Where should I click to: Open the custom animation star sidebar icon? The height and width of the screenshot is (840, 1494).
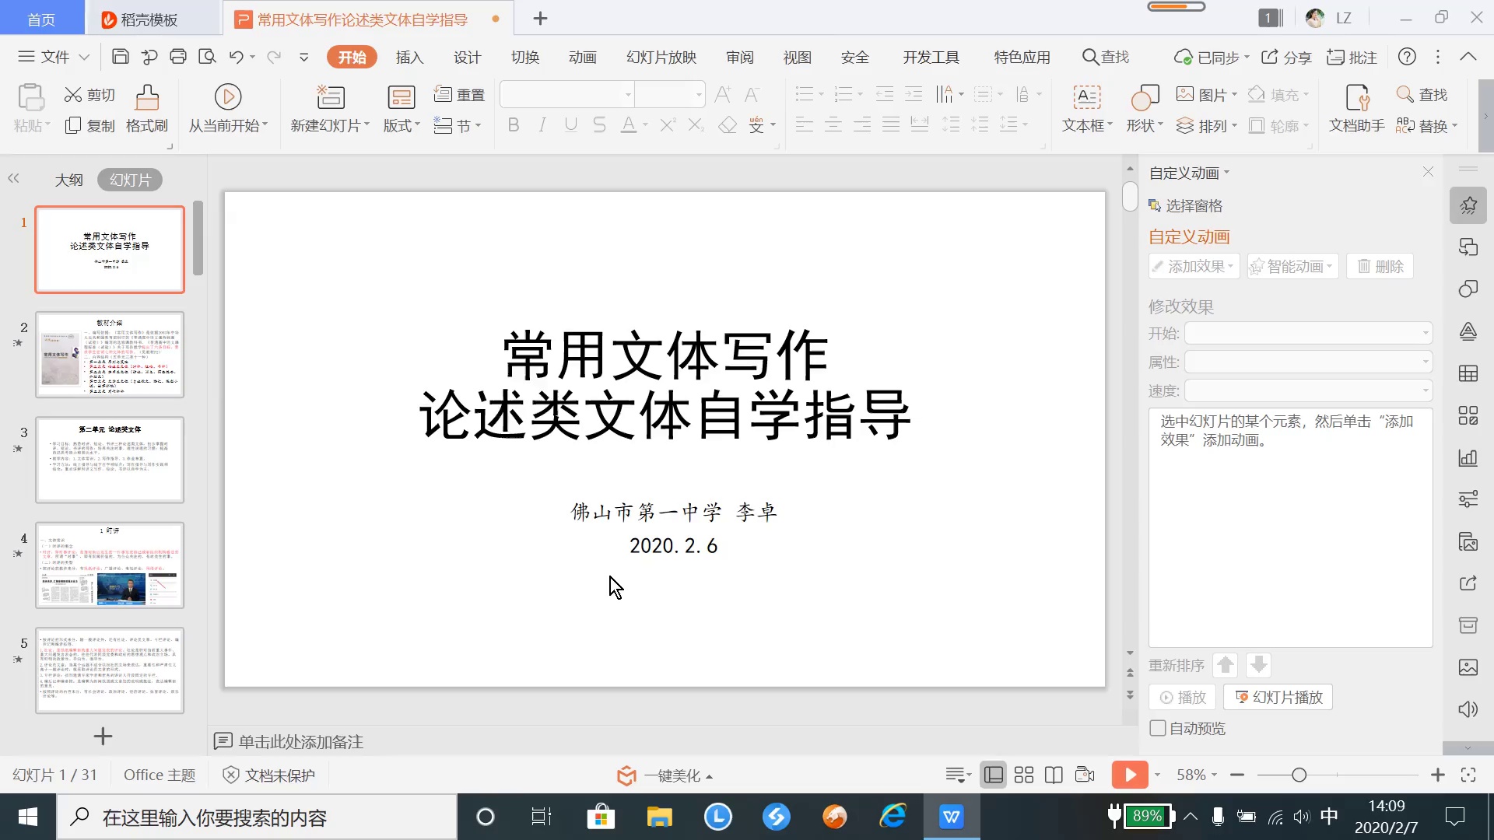pyautogui.click(x=1468, y=205)
